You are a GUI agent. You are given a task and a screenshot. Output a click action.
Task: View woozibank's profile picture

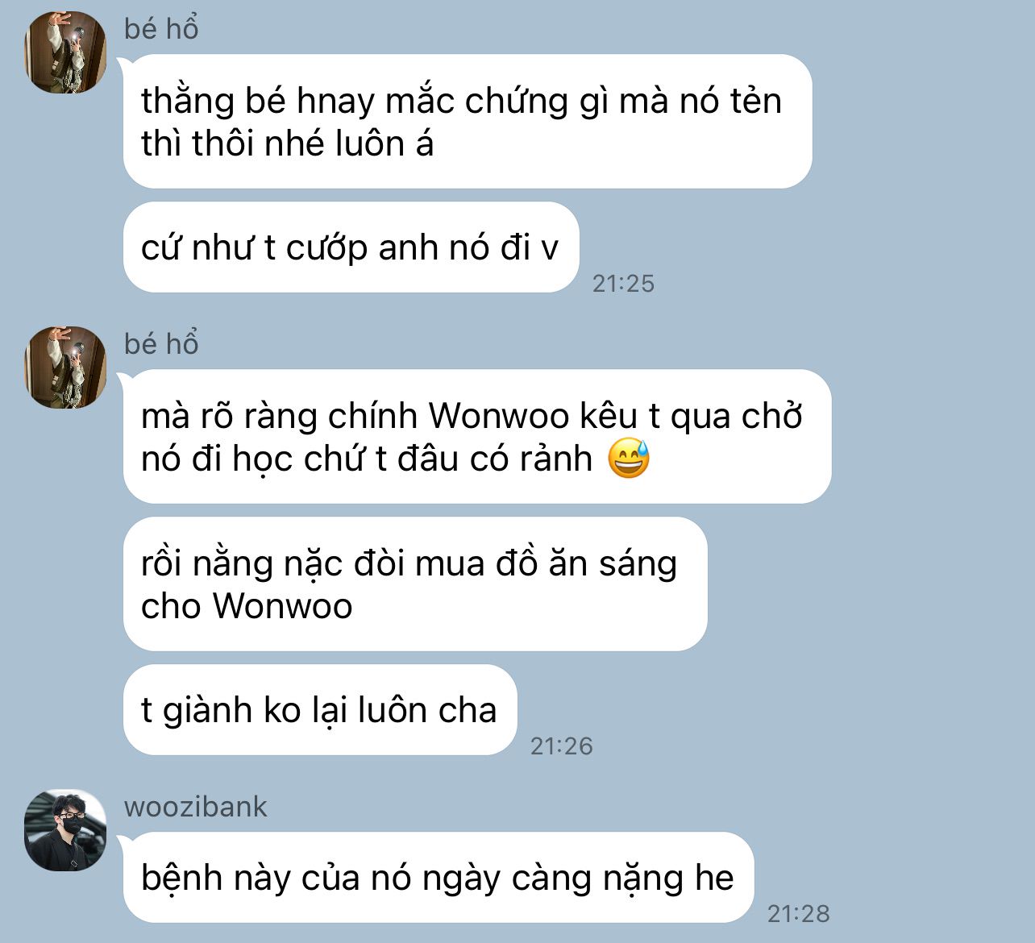tap(65, 830)
